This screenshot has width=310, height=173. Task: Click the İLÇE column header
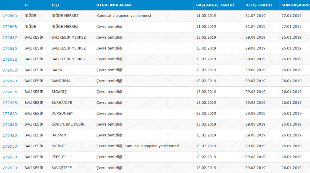coord(56,5)
